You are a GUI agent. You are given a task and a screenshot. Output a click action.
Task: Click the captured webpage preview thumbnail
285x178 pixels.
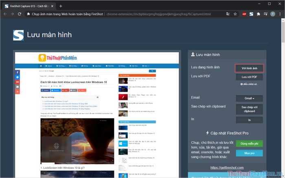point(97,115)
